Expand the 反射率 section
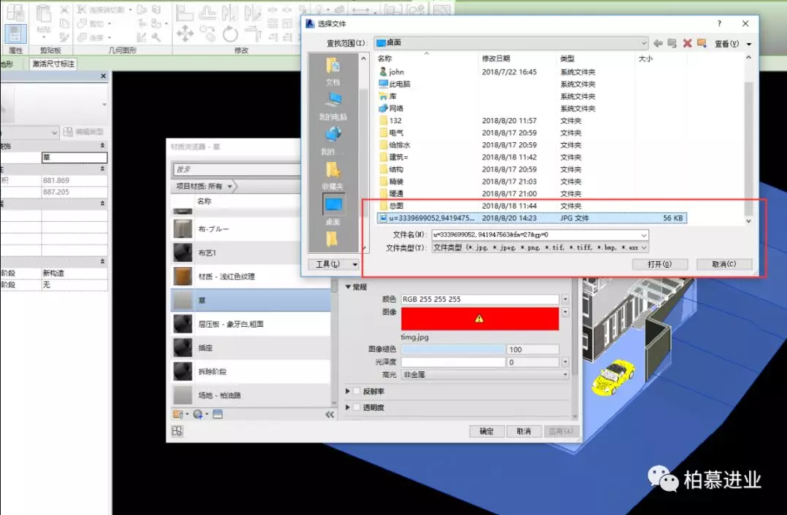 click(x=347, y=391)
